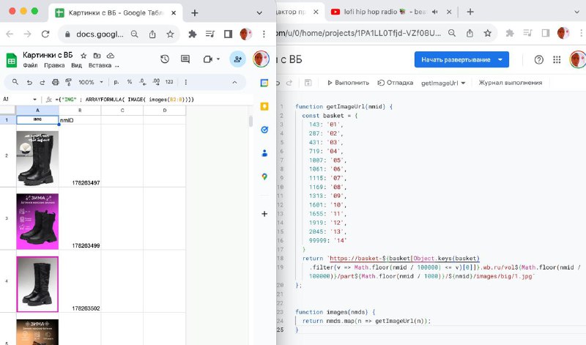586x345 pixels.
Task: Open Contacts side panel icon
Action: tap(264, 153)
